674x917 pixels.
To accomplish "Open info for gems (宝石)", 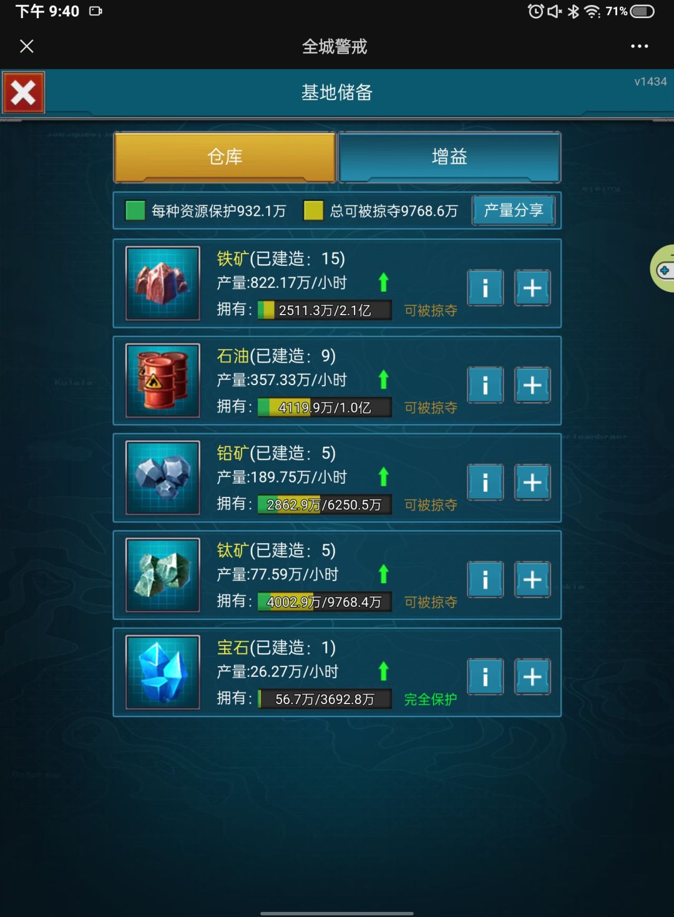I will 485,677.
